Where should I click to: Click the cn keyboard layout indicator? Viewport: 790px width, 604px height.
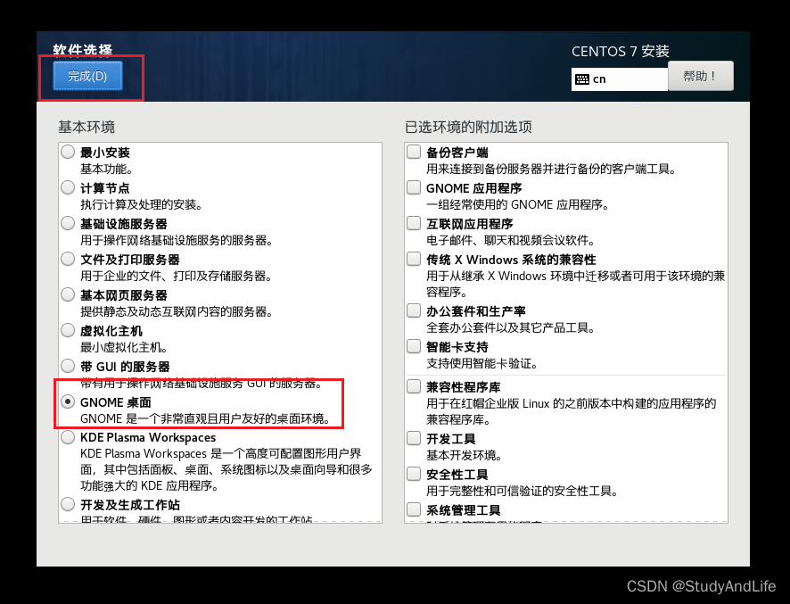tap(619, 79)
